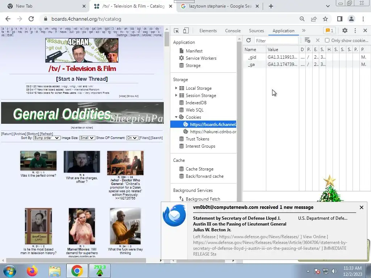Image resolution: width=371 pixels, height=278 pixels.
Task: Open a new browser tab
Action: pos(271,7)
